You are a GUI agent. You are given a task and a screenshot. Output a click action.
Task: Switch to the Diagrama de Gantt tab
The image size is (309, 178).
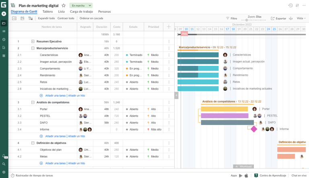click(24, 12)
